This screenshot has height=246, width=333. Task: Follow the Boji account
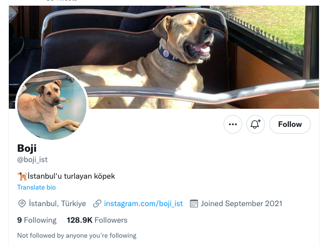289,124
